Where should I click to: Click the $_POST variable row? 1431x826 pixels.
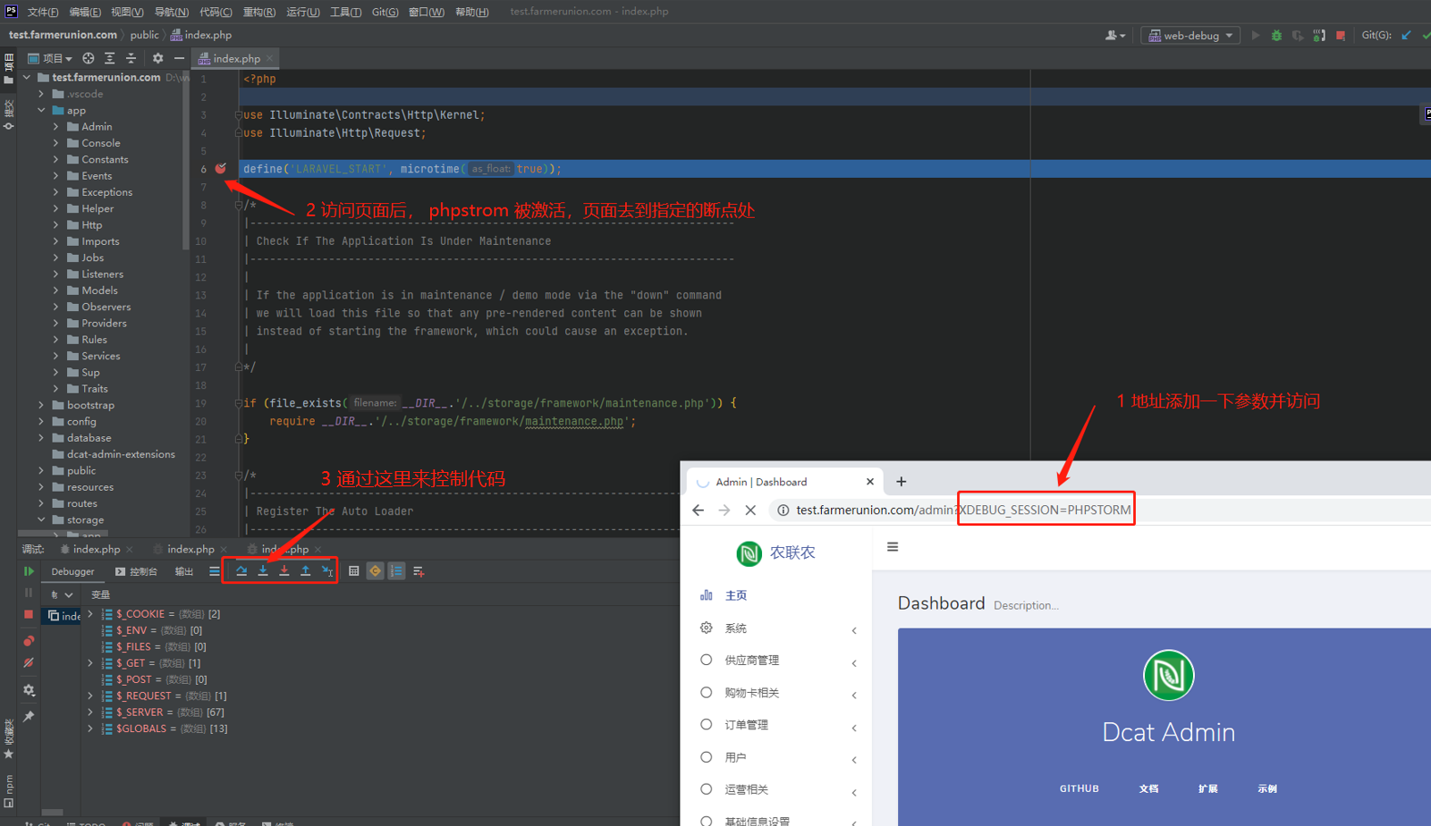point(161,679)
